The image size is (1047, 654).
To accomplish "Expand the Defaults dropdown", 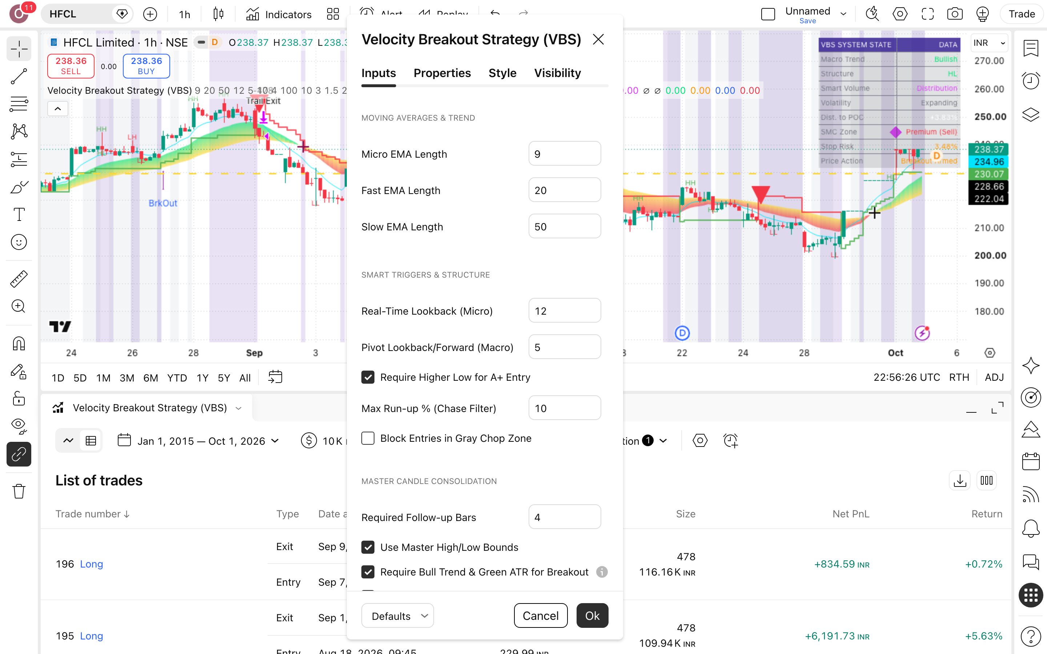I will tap(398, 615).
